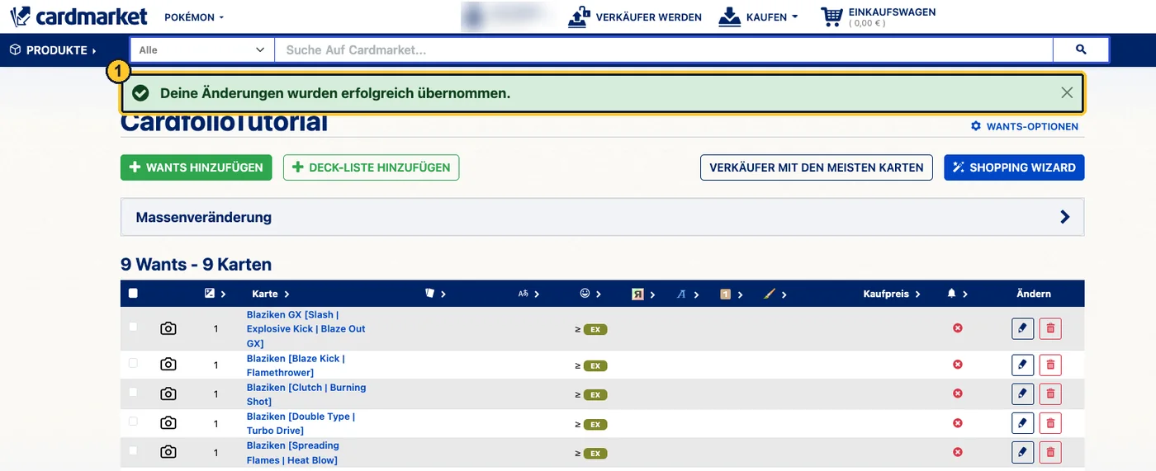Sort by condition smiley column
Image resolution: width=1156 pixels, height=471 pixels.
coord(590,294)
